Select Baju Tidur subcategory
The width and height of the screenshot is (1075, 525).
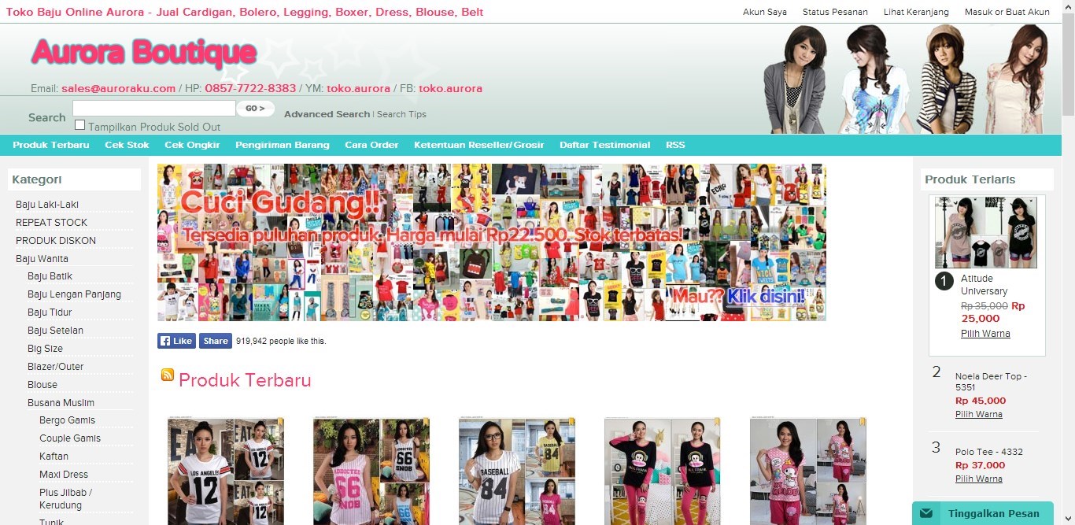tap(50, 312)
